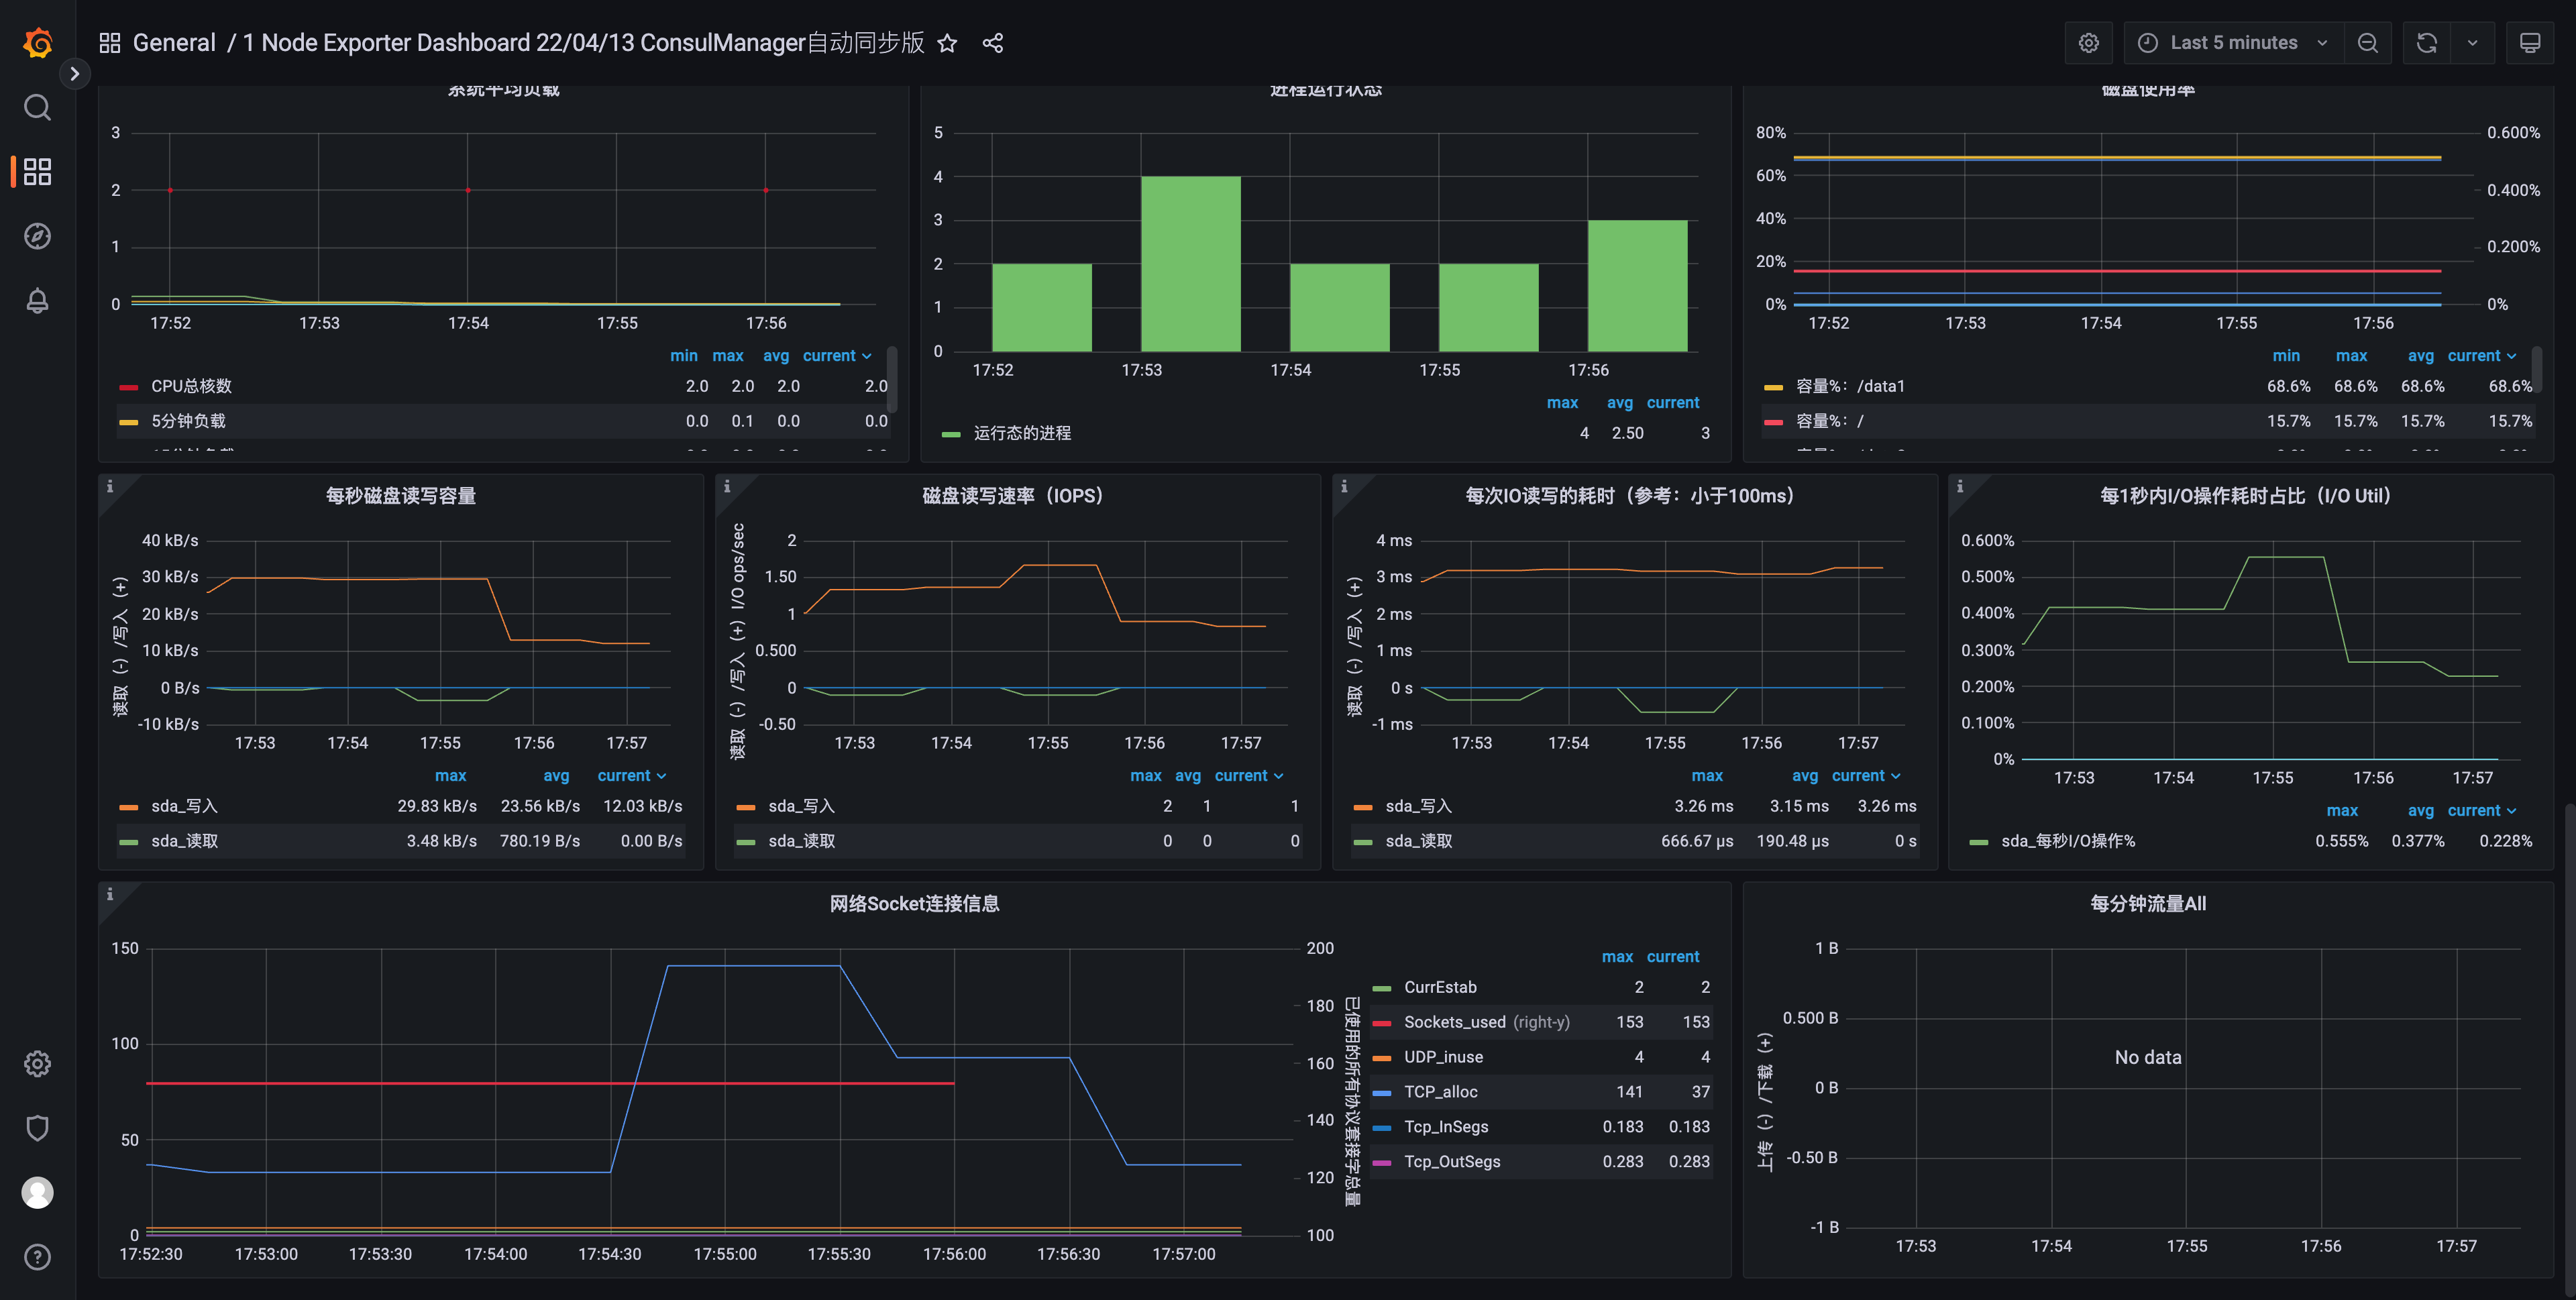Open the Alerting bell icon
Viewport: 2576px width, 1300px height.
click(x=37, y=300)
